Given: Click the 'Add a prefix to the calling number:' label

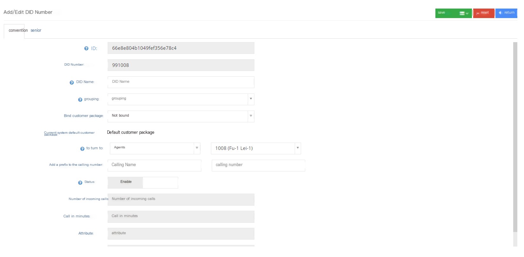Looking at the screenshot, I should (x=76, y=165).
